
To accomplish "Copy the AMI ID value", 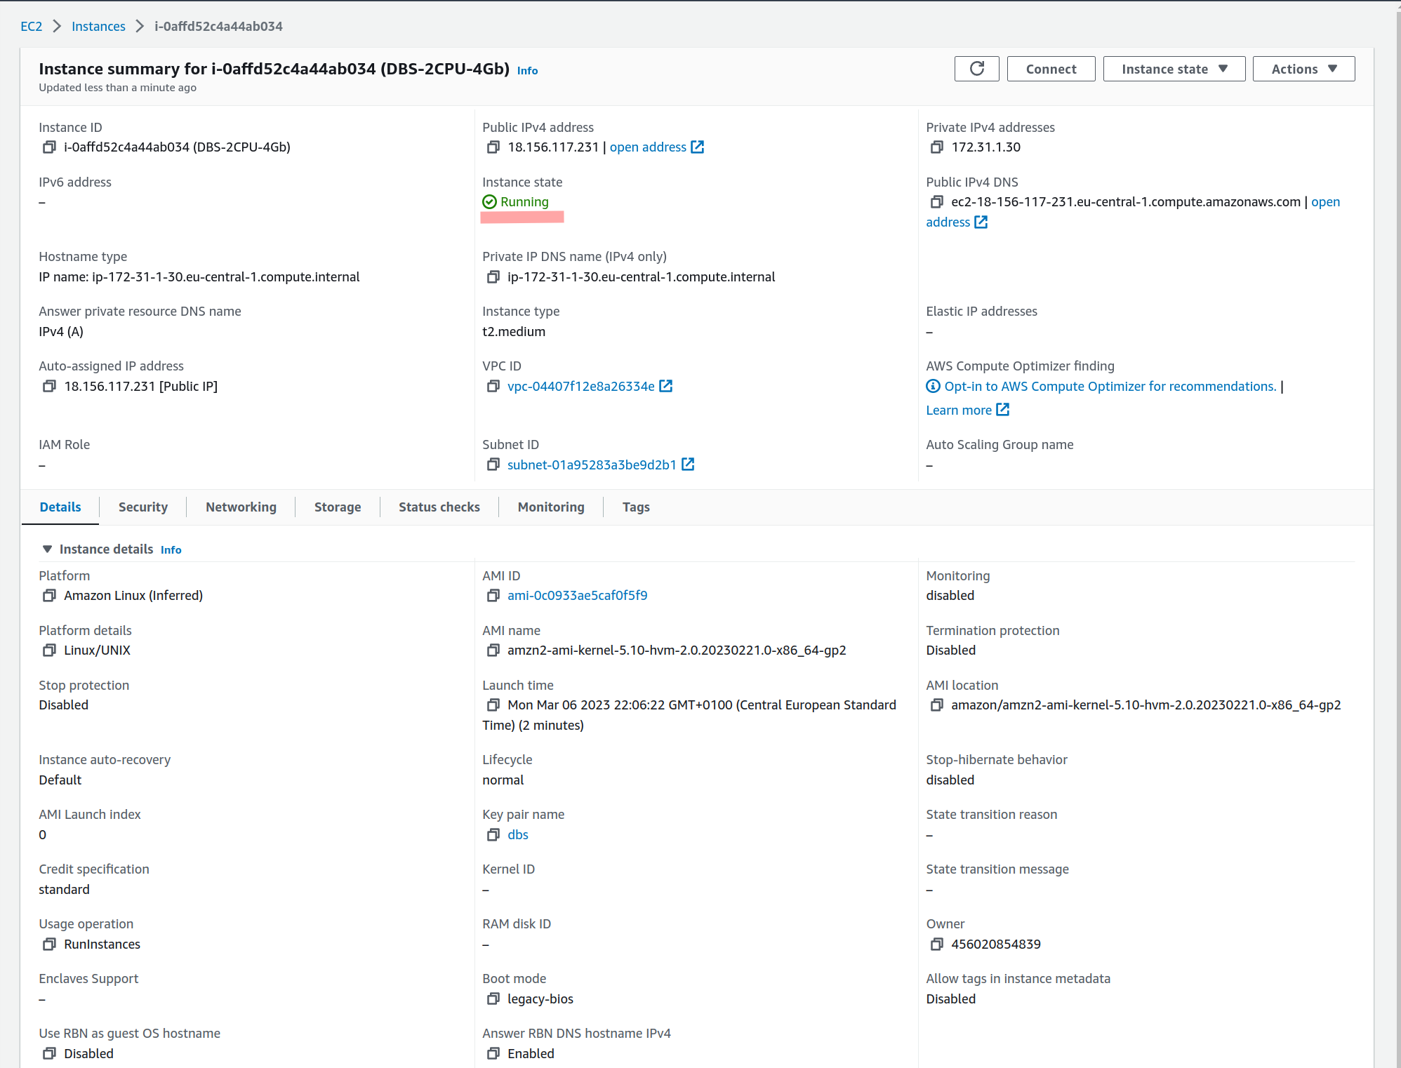I will (493, 596).
